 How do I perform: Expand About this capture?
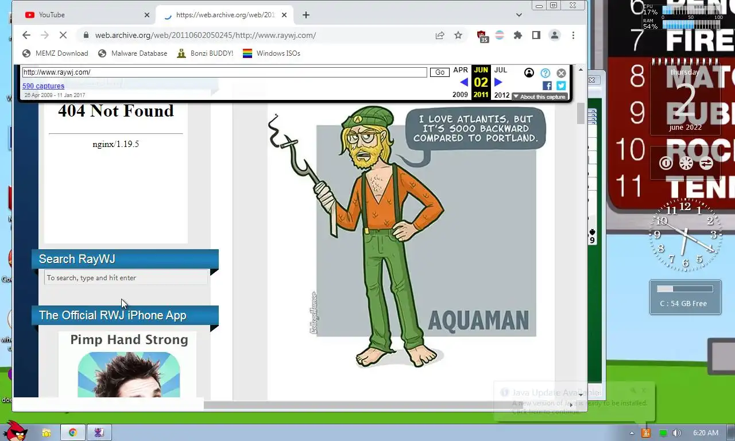(x=539, y=96)
